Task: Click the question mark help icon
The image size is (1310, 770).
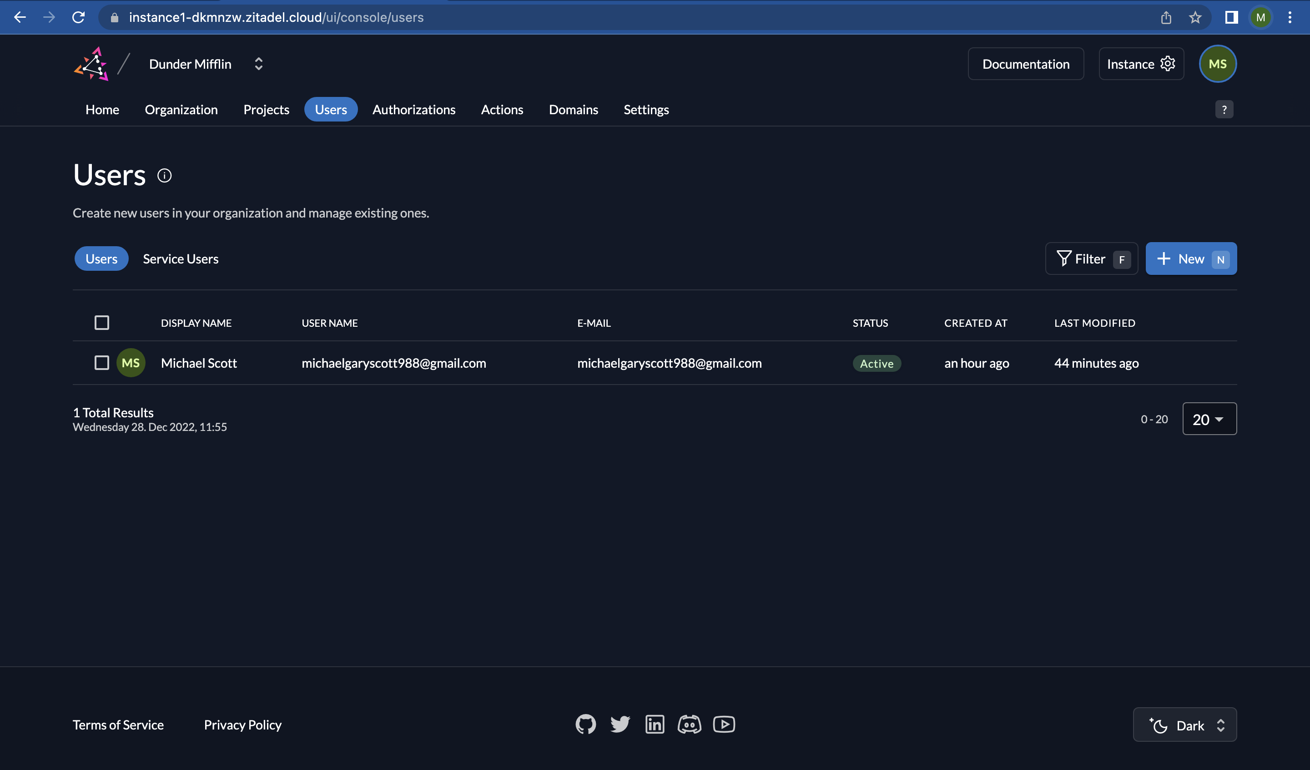Action: [1224, 110]
